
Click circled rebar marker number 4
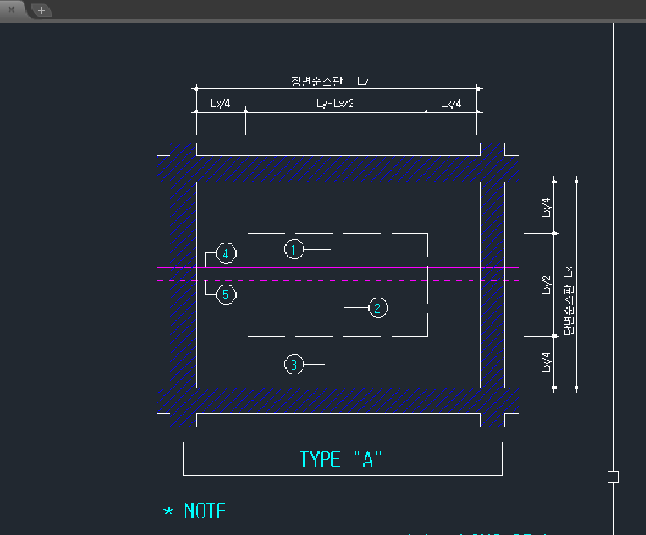[x=226, y=254]
